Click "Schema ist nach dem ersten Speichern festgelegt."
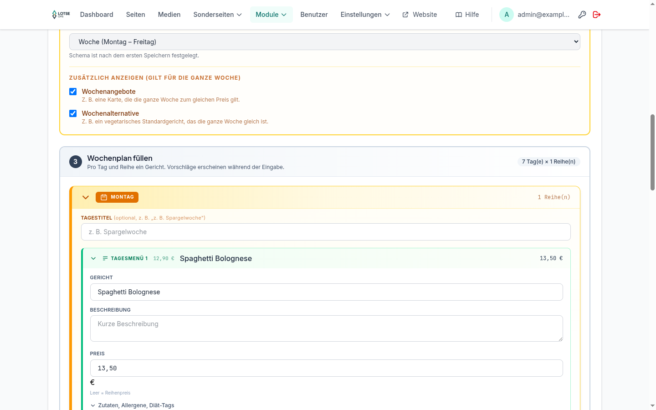Image resolution: width=656 pixels, height=410 pixels. coord(134,56)
